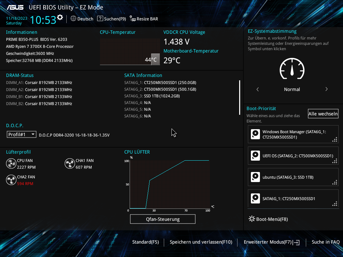Viewport: 343px width, 257px height.
Task: Click the EZ tuning speedometer gauge
Action: 292,69
